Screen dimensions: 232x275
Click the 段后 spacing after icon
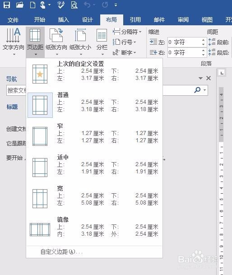[x=212, y=52]
